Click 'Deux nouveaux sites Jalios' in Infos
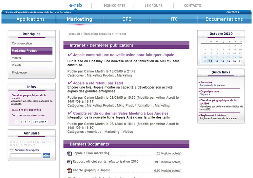Screen dimensions: 253x178 point(28,115)
